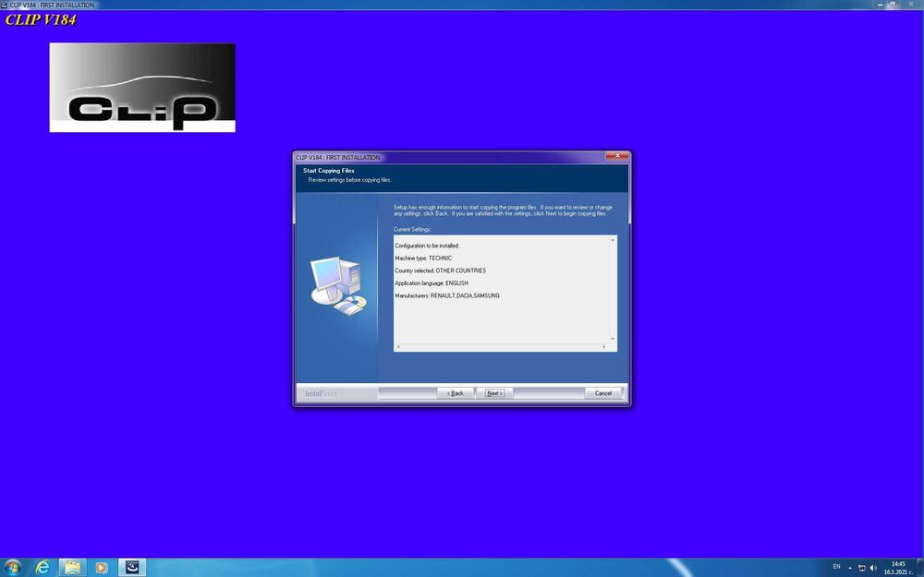Open the clock showing 14:45

898,568
